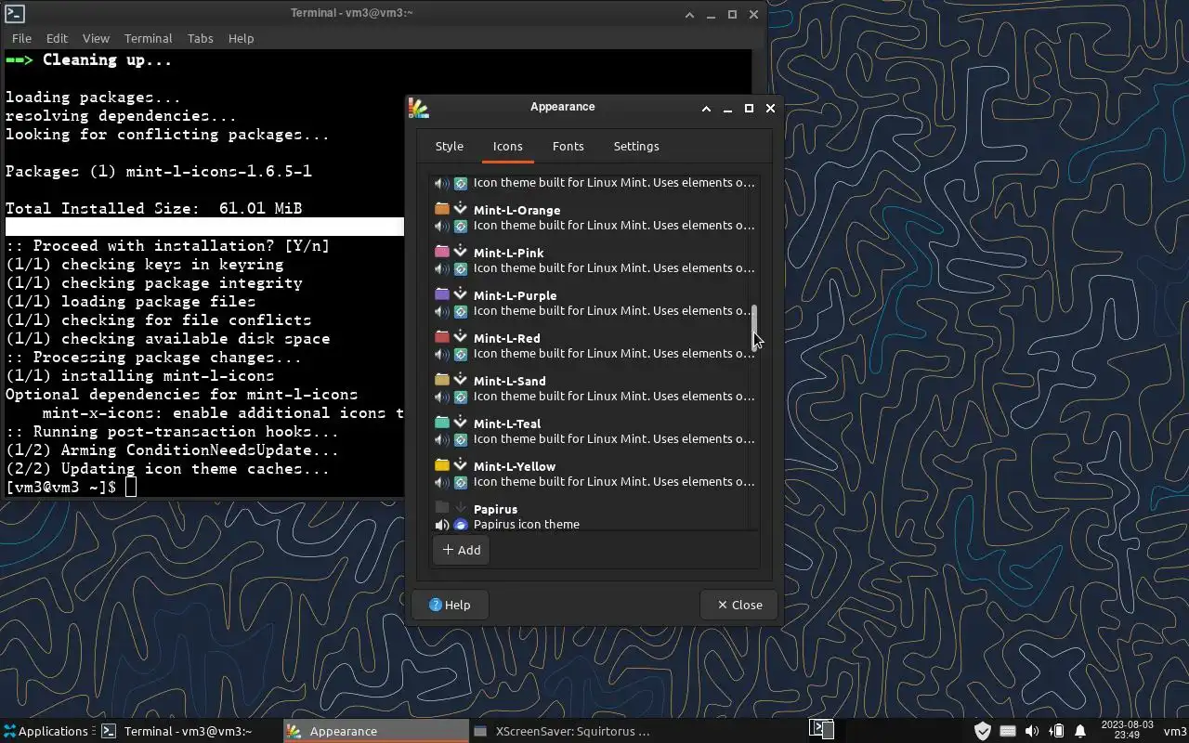Select the Mint-L-Teal theme name

point(506,424)
